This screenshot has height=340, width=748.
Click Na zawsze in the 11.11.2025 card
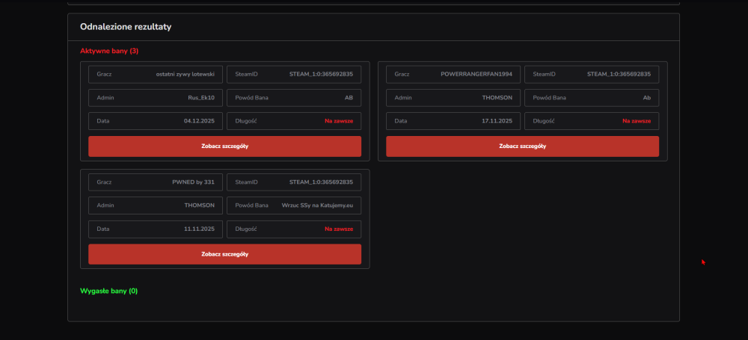(339, 229)
